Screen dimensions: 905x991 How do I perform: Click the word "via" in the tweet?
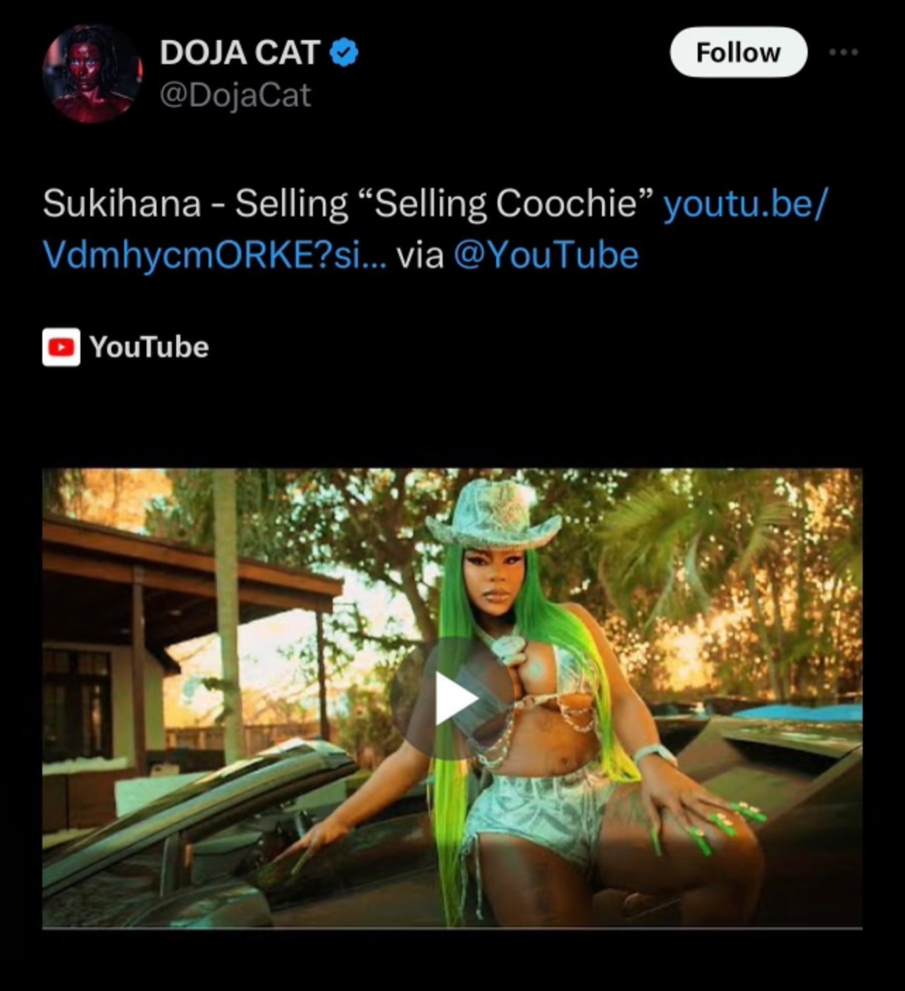420,255
